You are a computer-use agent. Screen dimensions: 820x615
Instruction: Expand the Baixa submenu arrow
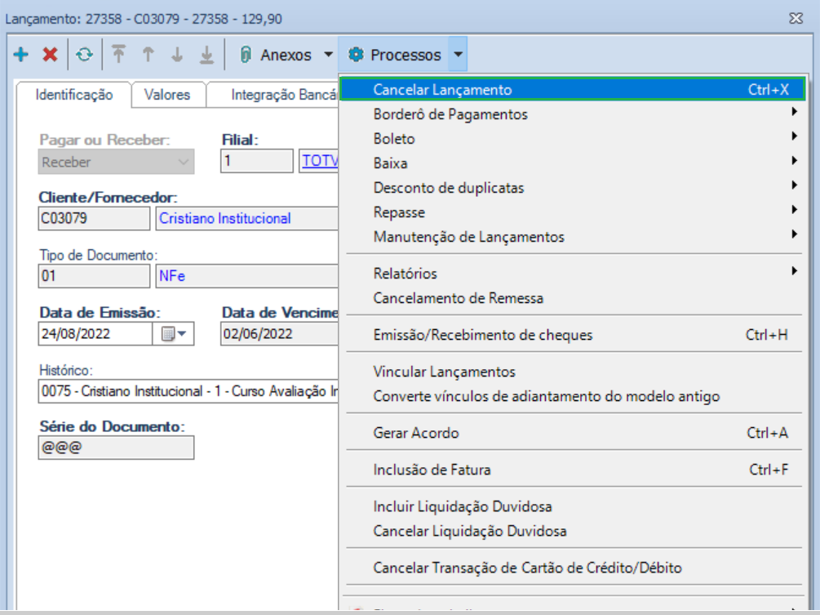[x=794, y=161]
